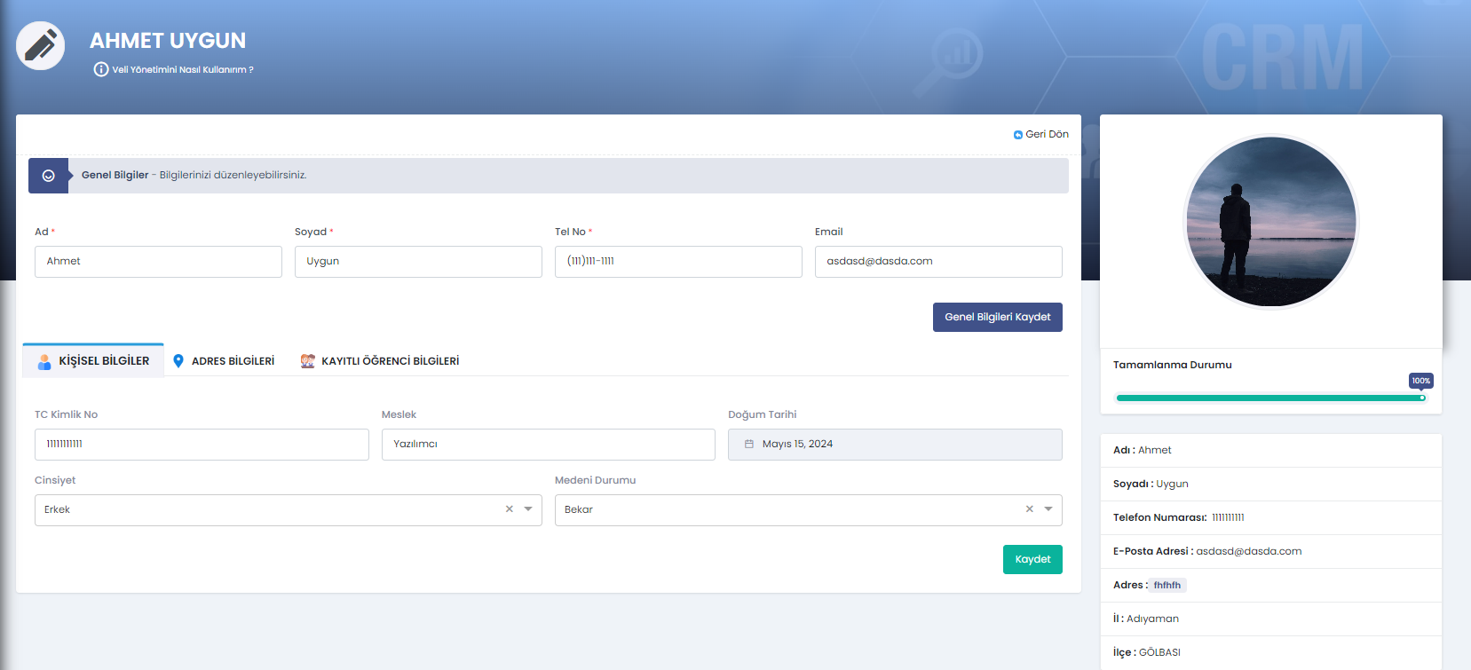The image size is (1471, 670).
Task: Focus the TC Kimlik No field
Action: [x=202, y=445]
